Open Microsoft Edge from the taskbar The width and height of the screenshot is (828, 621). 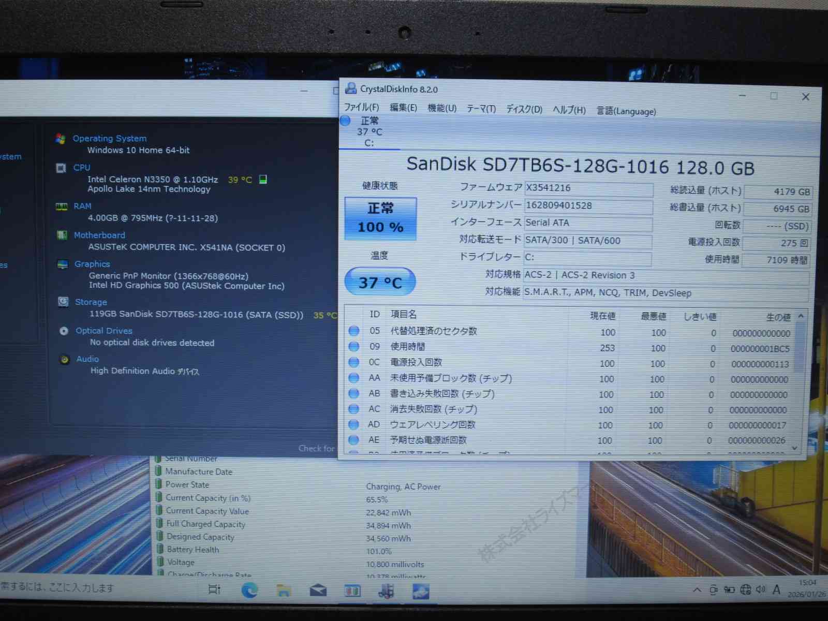(x=249, y=590)
